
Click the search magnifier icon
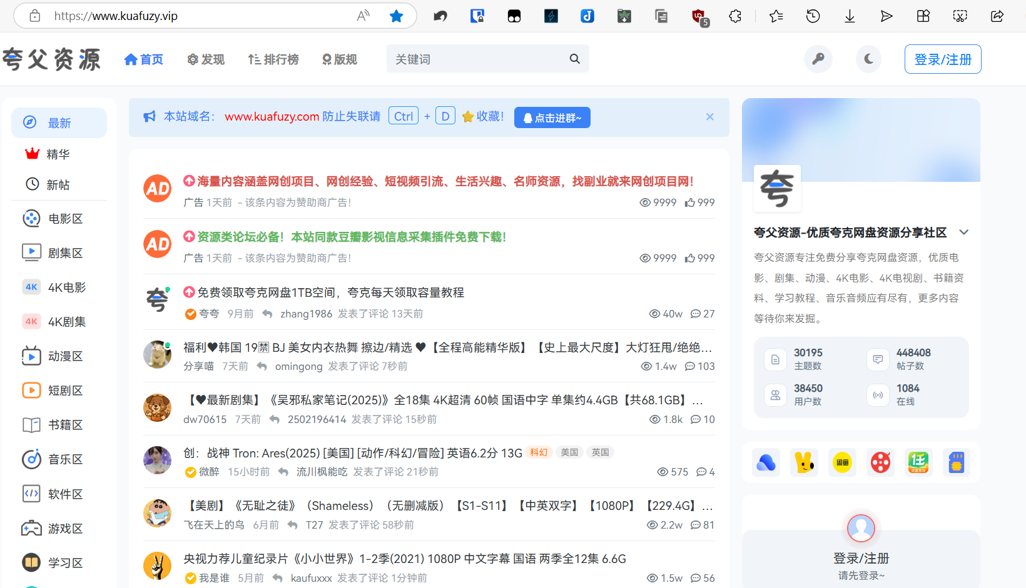(574, 59)
